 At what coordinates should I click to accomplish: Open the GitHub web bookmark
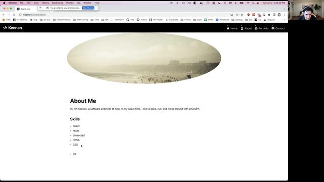130,20
